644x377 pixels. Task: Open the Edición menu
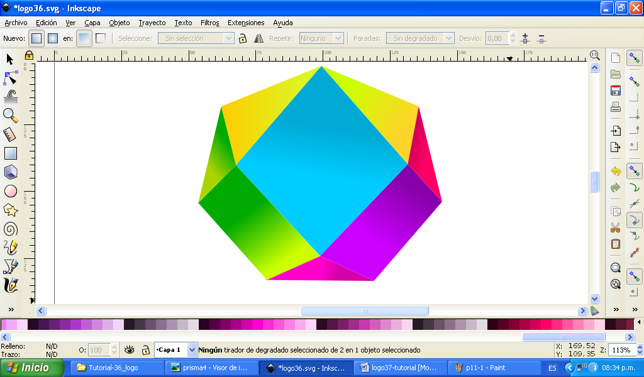[x=47, y=23]
